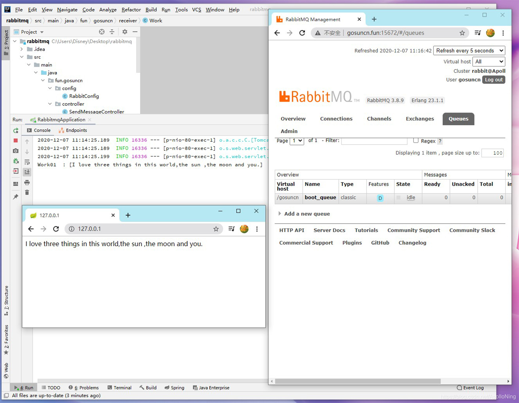The height and width of the screenshot is (403, 519).
Task: Stop the running application with red square
Action: [x=16, y=140]
